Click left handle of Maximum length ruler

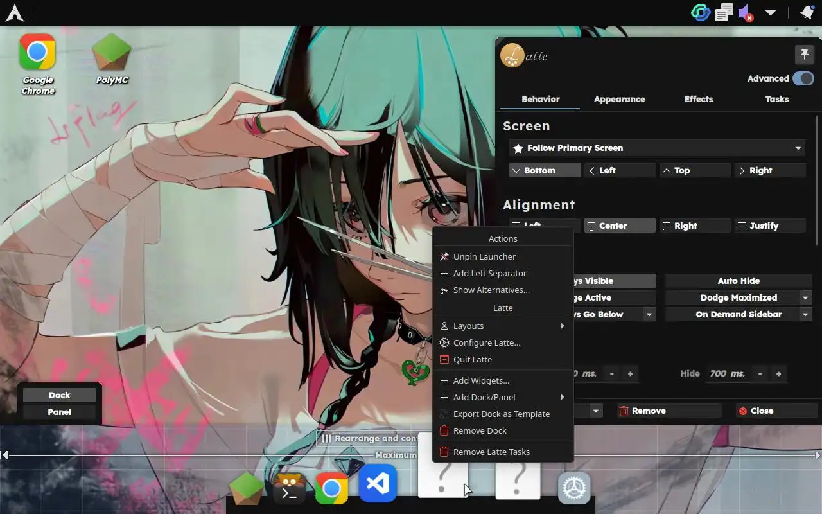pyautogui.click(x=4, y=455)
